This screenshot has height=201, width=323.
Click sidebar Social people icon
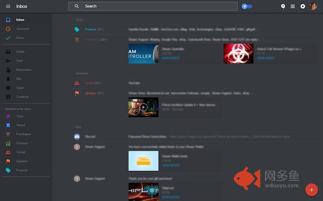8,152
